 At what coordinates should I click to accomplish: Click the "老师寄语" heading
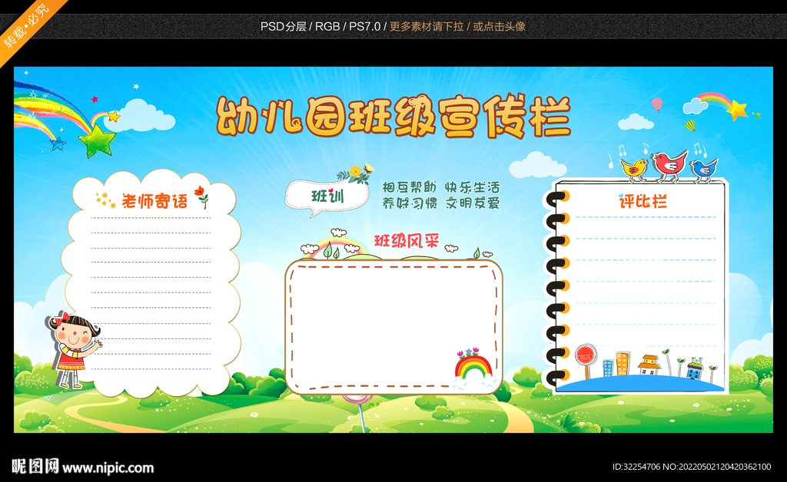[154, 201]
